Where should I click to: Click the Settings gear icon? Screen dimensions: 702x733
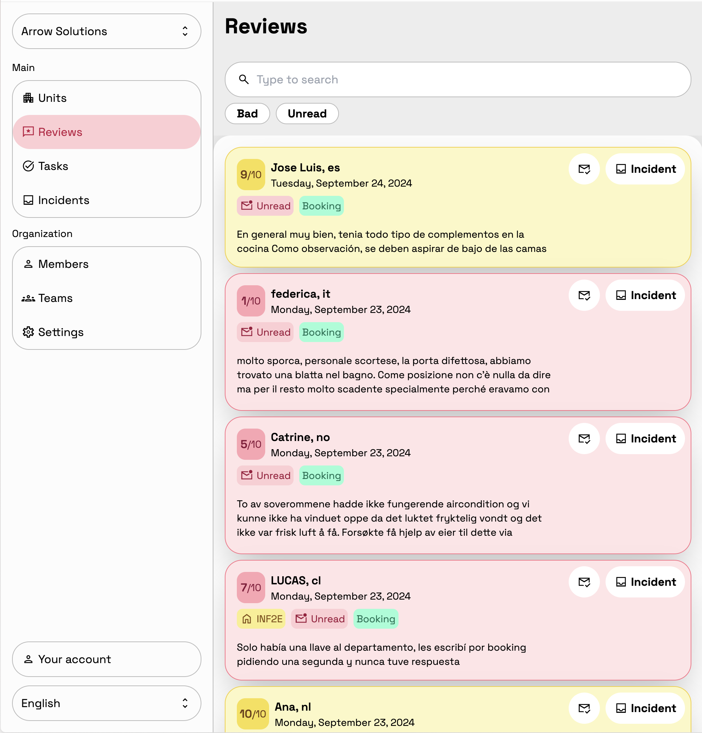click(x=28, y=332)
